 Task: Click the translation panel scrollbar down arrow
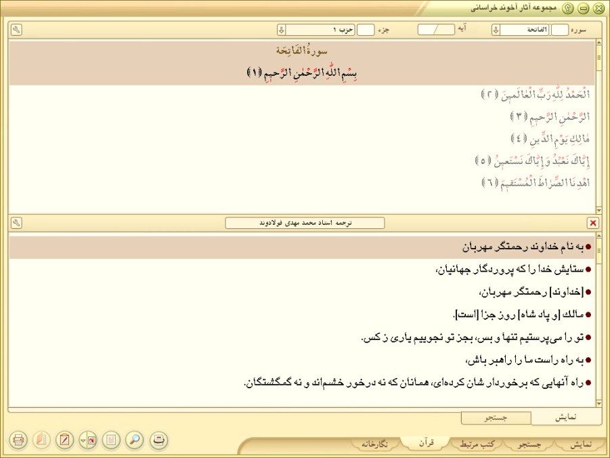(x=599, y=404)
